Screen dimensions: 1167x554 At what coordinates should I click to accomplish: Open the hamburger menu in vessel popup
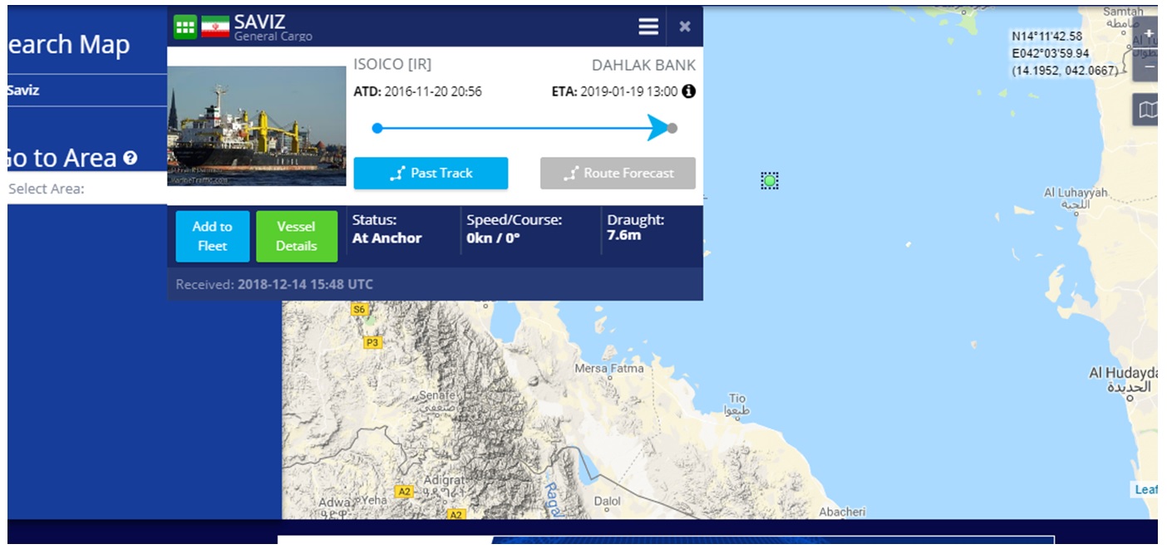coord(648,27)
